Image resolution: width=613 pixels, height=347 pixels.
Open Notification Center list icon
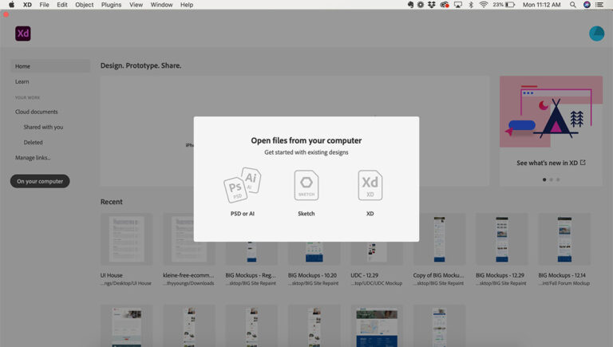(x=599, y=5)
